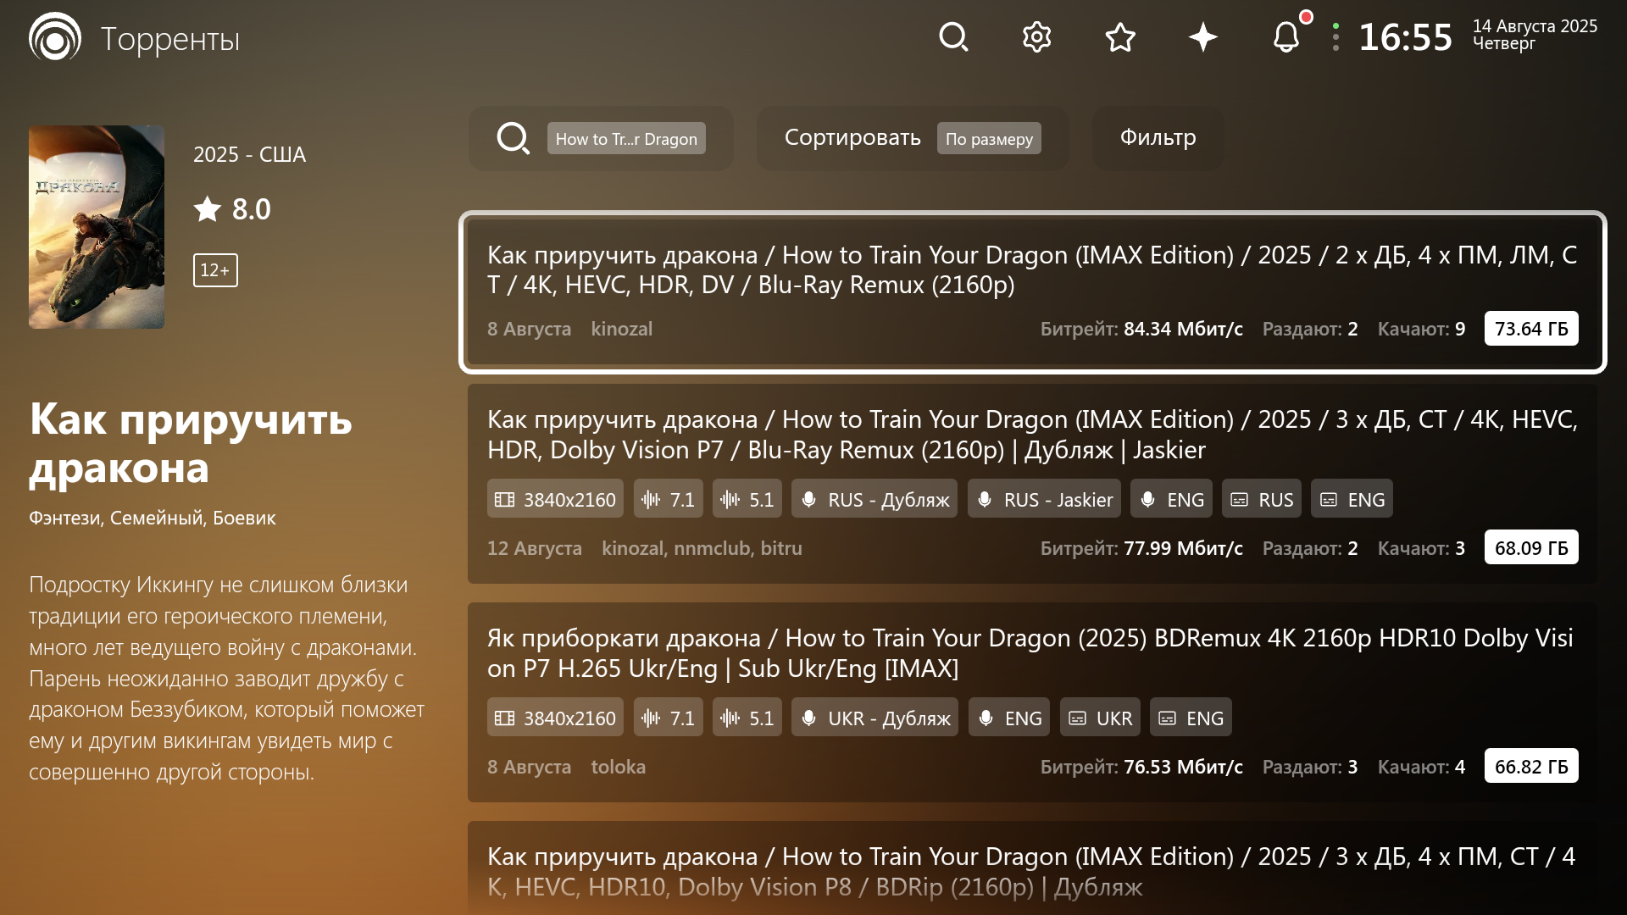This screenshot has height=915, width=1627.
Task: Open the Сортировать sort dropdown
Action: click(x=852, y=138)
